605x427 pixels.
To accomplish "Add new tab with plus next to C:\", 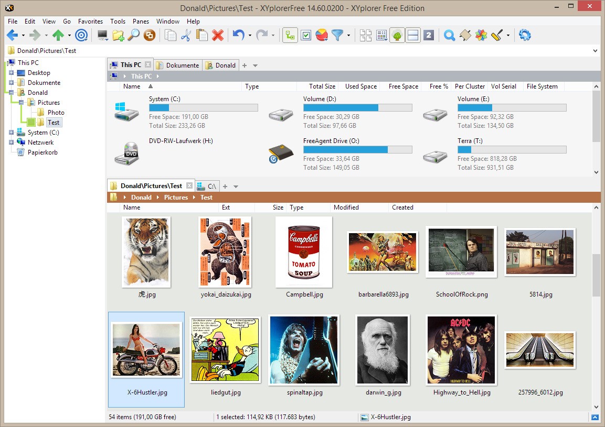I will coord(225,187).
